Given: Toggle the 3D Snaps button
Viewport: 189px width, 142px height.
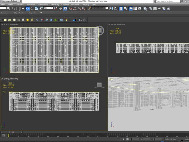Looking at the screenshot, I should [x=70, y=9].
